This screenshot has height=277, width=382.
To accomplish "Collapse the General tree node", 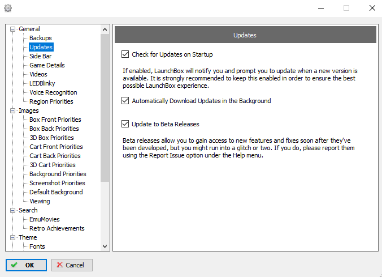I will [x=12, y=29].
